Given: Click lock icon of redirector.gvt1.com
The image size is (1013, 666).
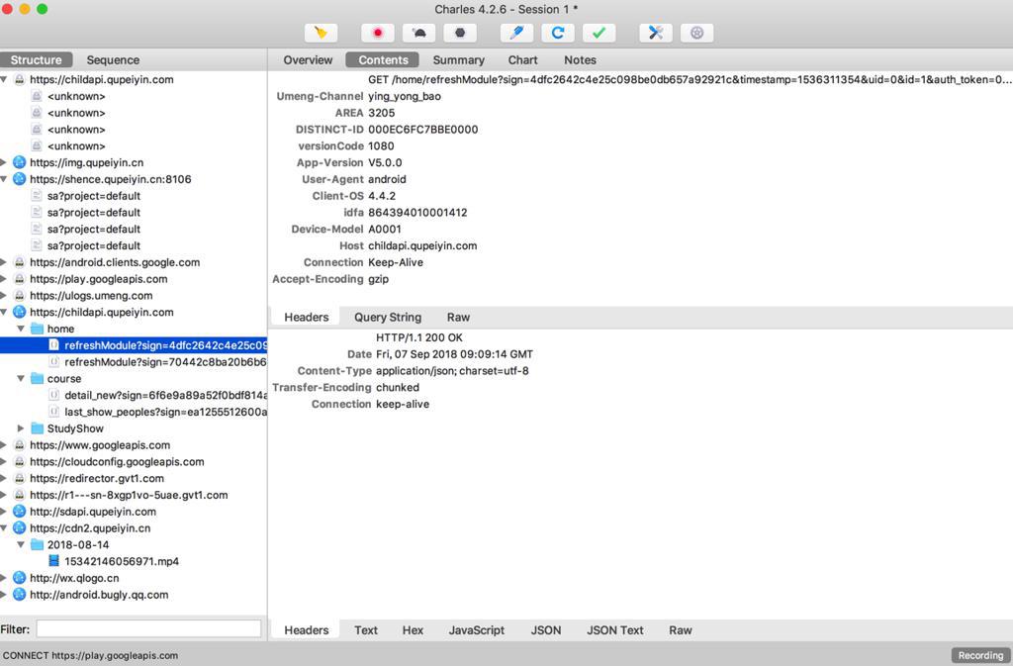Looking at the screenshot, I should click(20, 478).
